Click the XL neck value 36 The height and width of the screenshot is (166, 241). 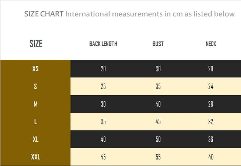[x=211, y=139]
